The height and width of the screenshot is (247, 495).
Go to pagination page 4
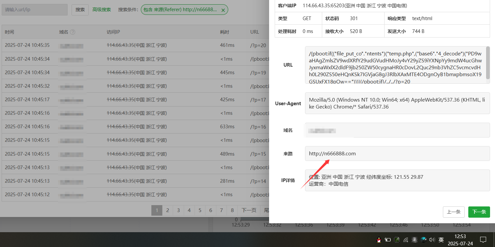(x=189, y=210)
